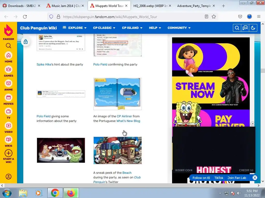
Task: Open the Kermit and band stage thumbnail
Action: [61, 150]
